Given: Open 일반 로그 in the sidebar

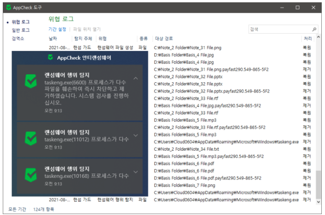Looking at the screenshot, I should (x=21, y=30).
